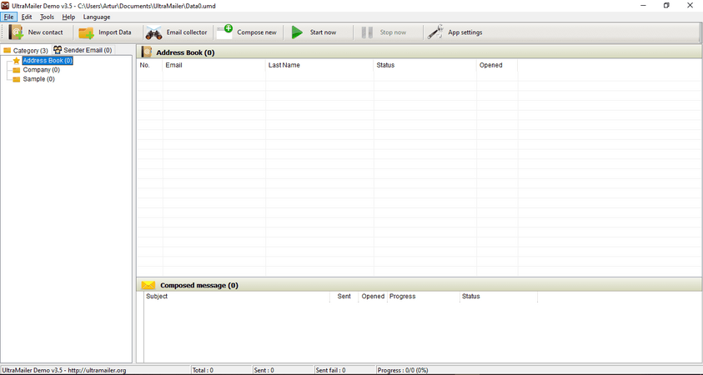The height and width of the screenshot is (375, 703).
Task: Click the Start now button label
Action: pos(324,32)
